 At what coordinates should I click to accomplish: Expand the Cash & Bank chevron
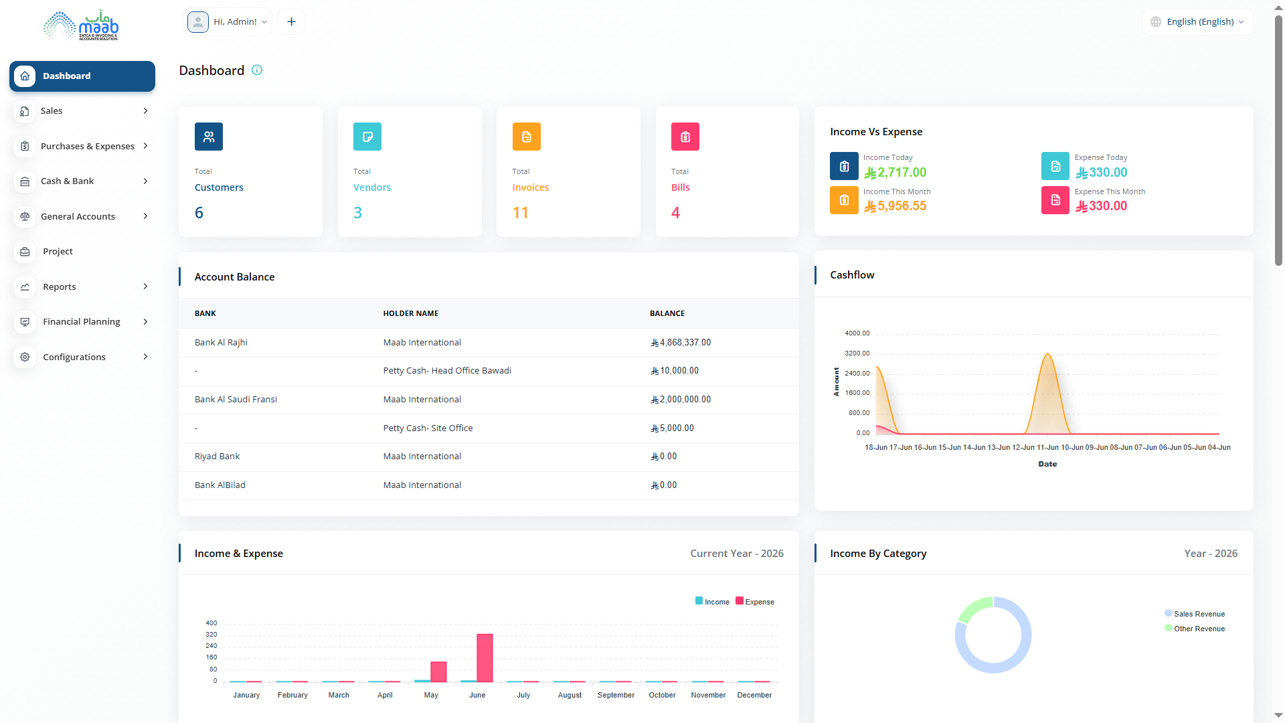[x=145, y=181]
